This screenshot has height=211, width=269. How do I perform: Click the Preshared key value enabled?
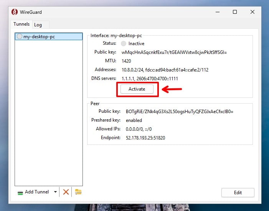pos(134,120)
